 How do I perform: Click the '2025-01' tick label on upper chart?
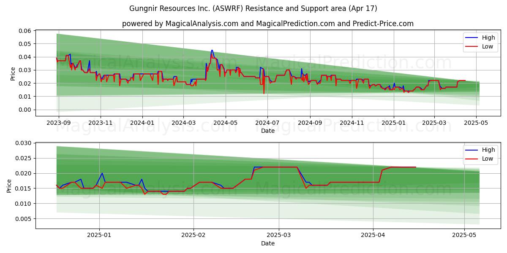coord(394,122)
